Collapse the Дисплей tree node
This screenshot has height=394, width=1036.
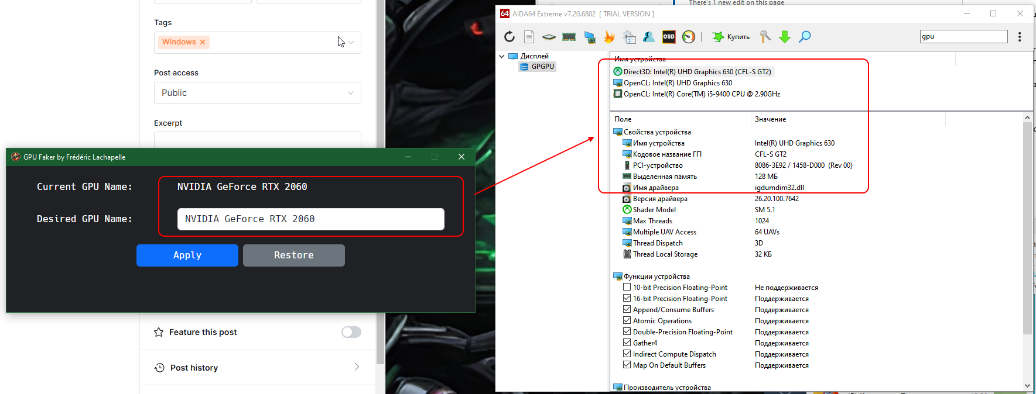pyautogui.click(x=502, y=57)
